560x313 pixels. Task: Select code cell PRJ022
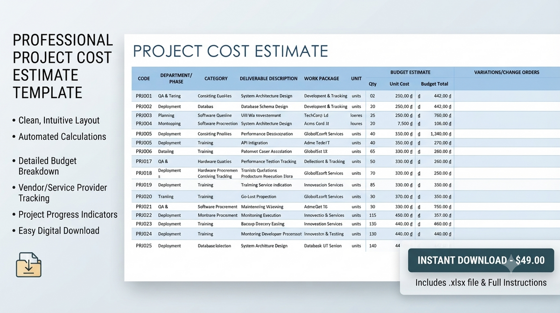[x=144, y=215]
